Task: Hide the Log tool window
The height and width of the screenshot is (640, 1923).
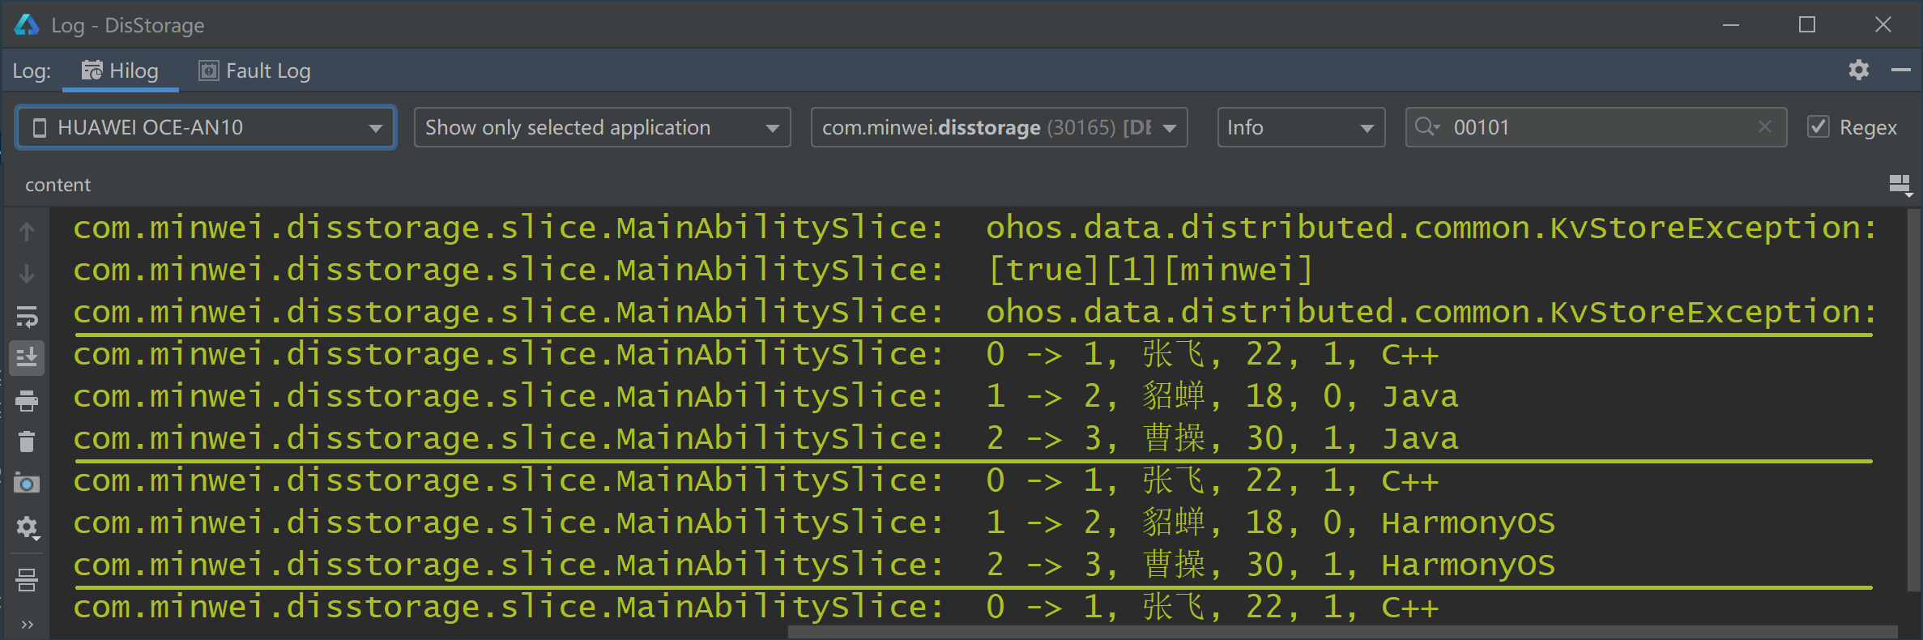Action: tap(1900, 70)
